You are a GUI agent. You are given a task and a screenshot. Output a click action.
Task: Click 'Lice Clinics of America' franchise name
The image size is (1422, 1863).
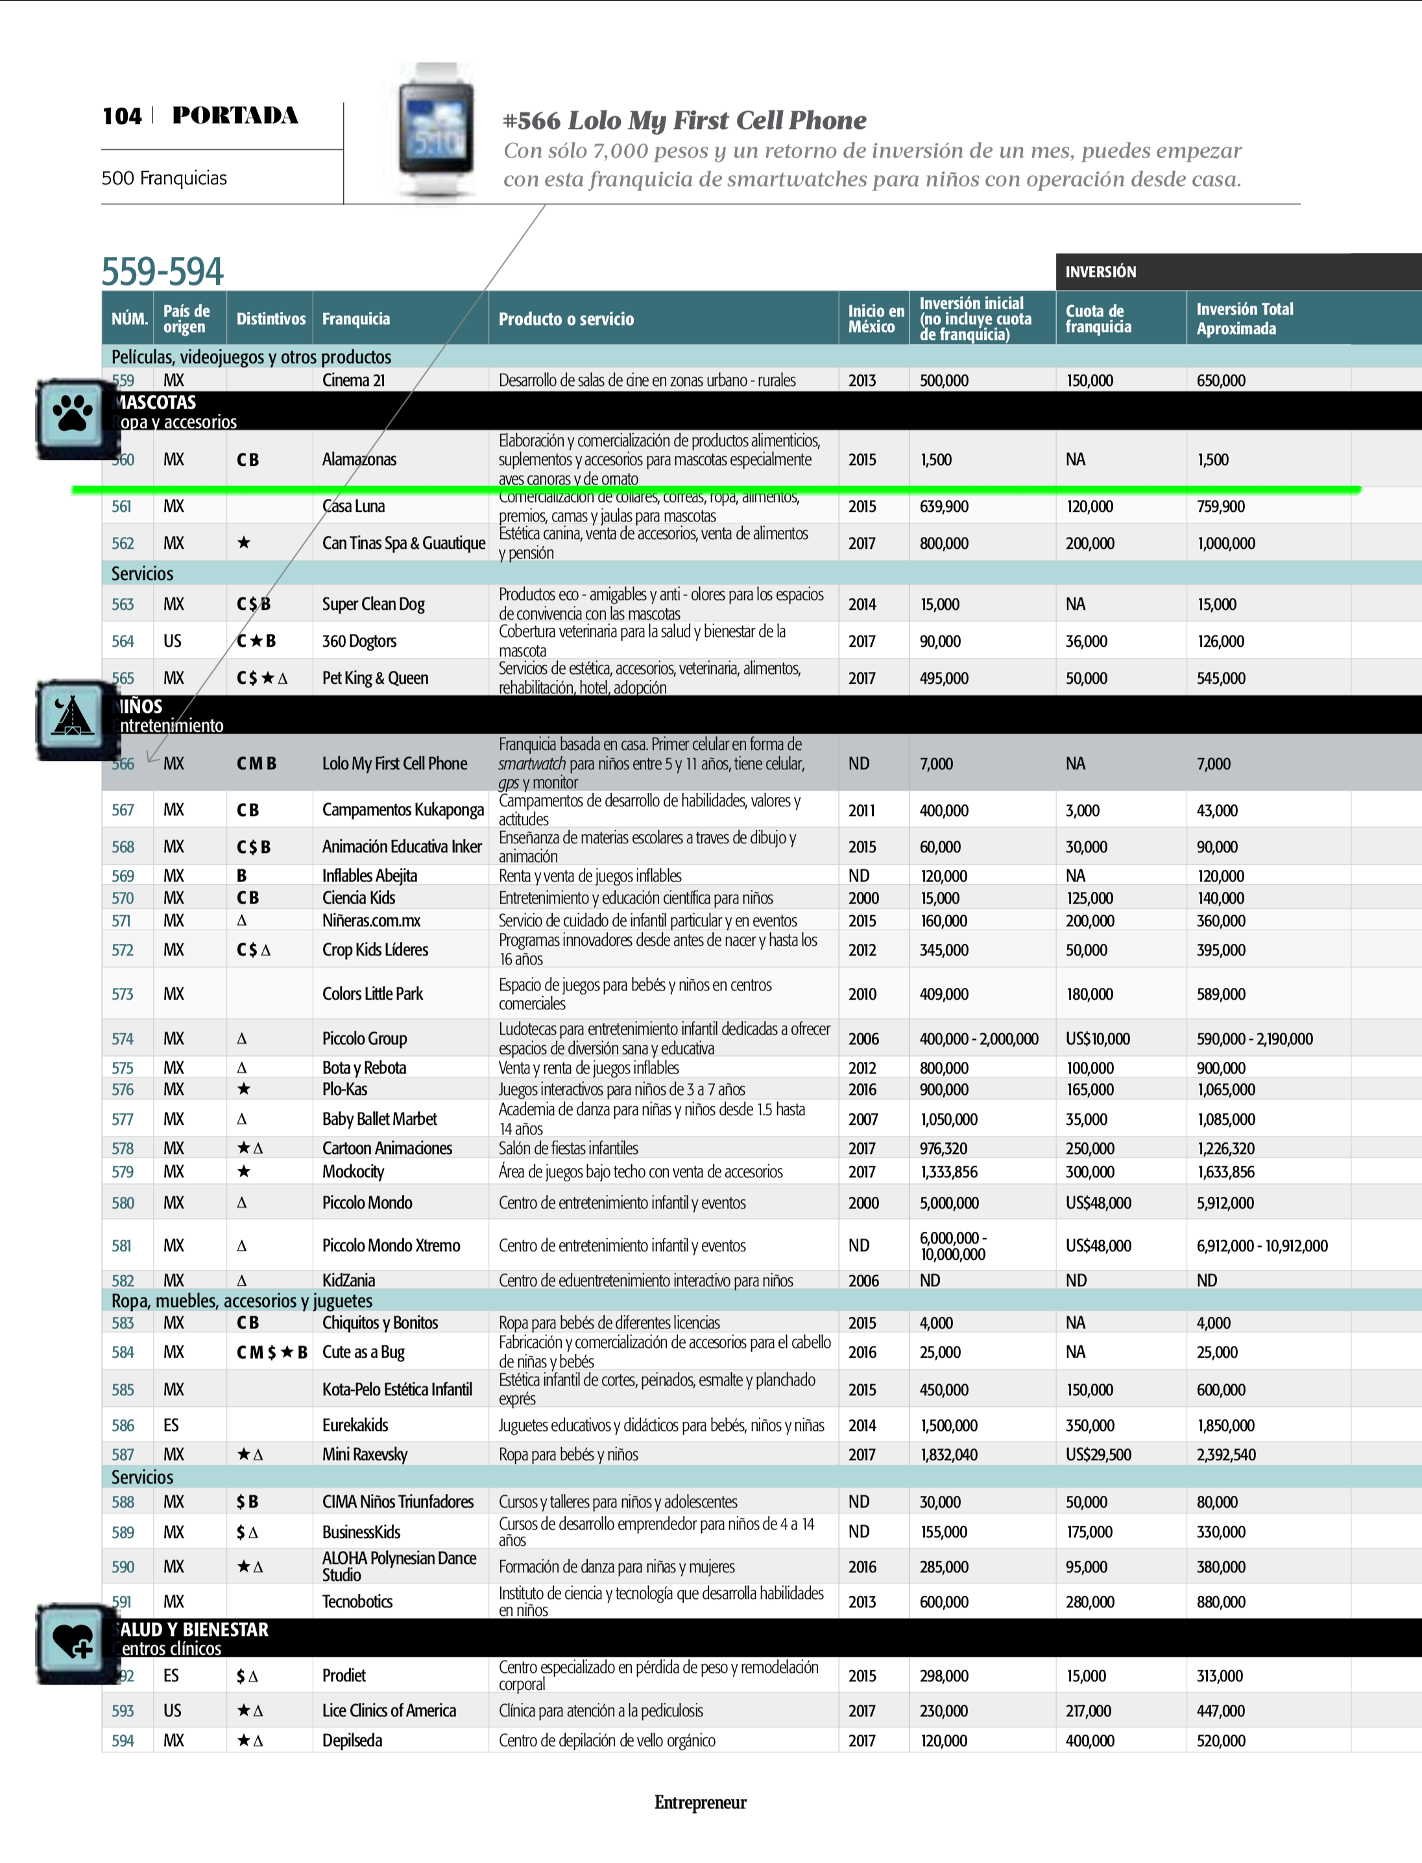389,1711
